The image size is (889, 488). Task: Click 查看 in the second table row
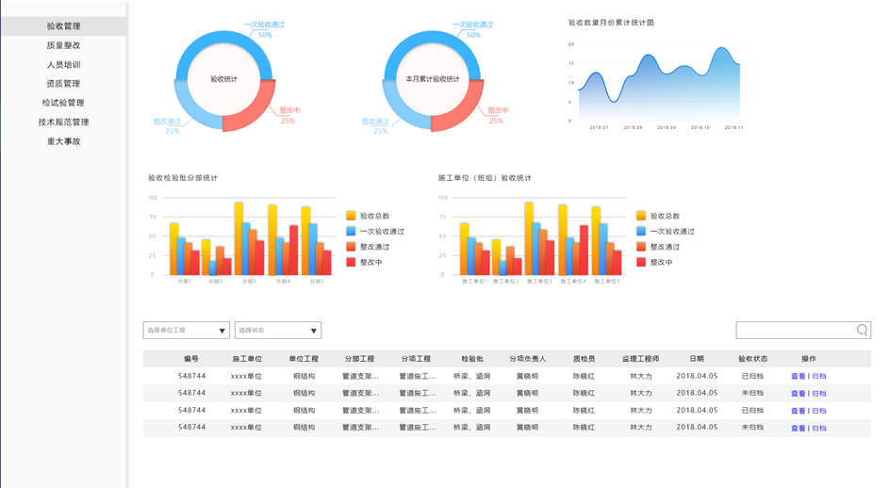click(798, 394)
